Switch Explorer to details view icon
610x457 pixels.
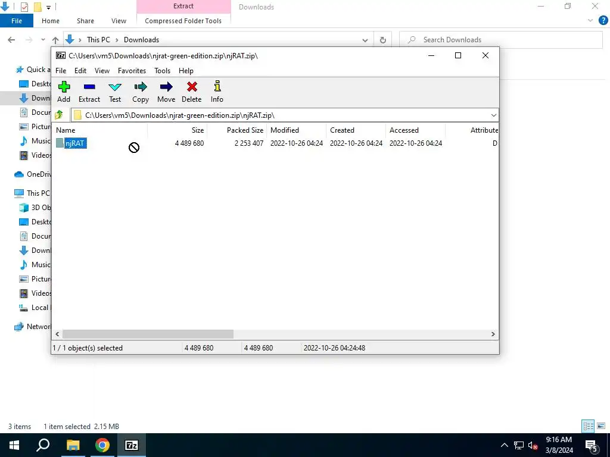pos(588,426)
